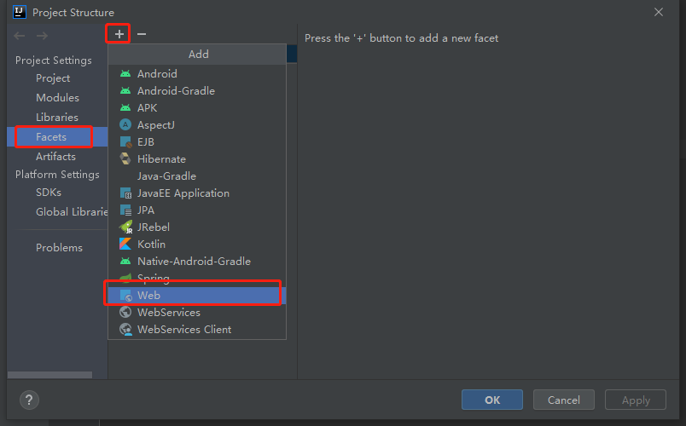
Task: Click the Android-Gradle facet icon
Action: 125,91
